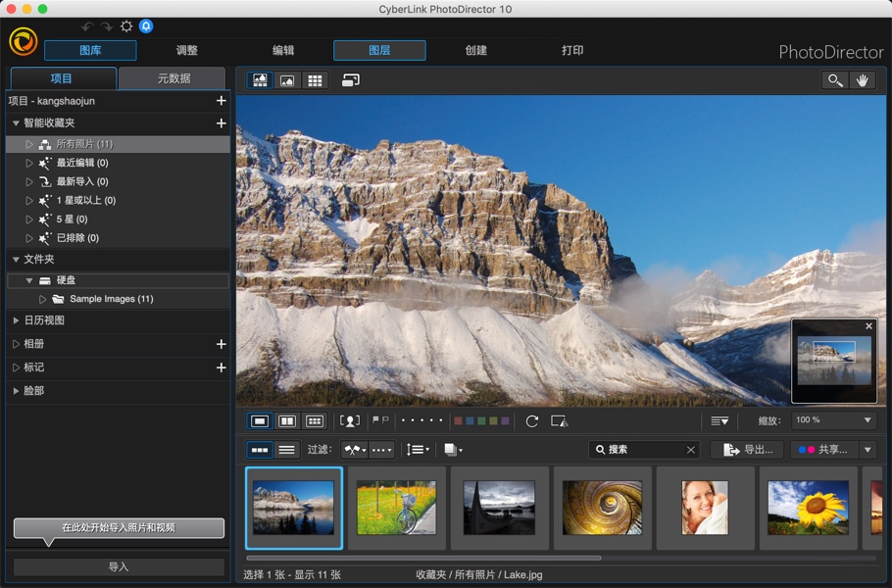892x588 pixels.
Task: Toggle the flag filter in the filter bar
Action: (350, 450)
